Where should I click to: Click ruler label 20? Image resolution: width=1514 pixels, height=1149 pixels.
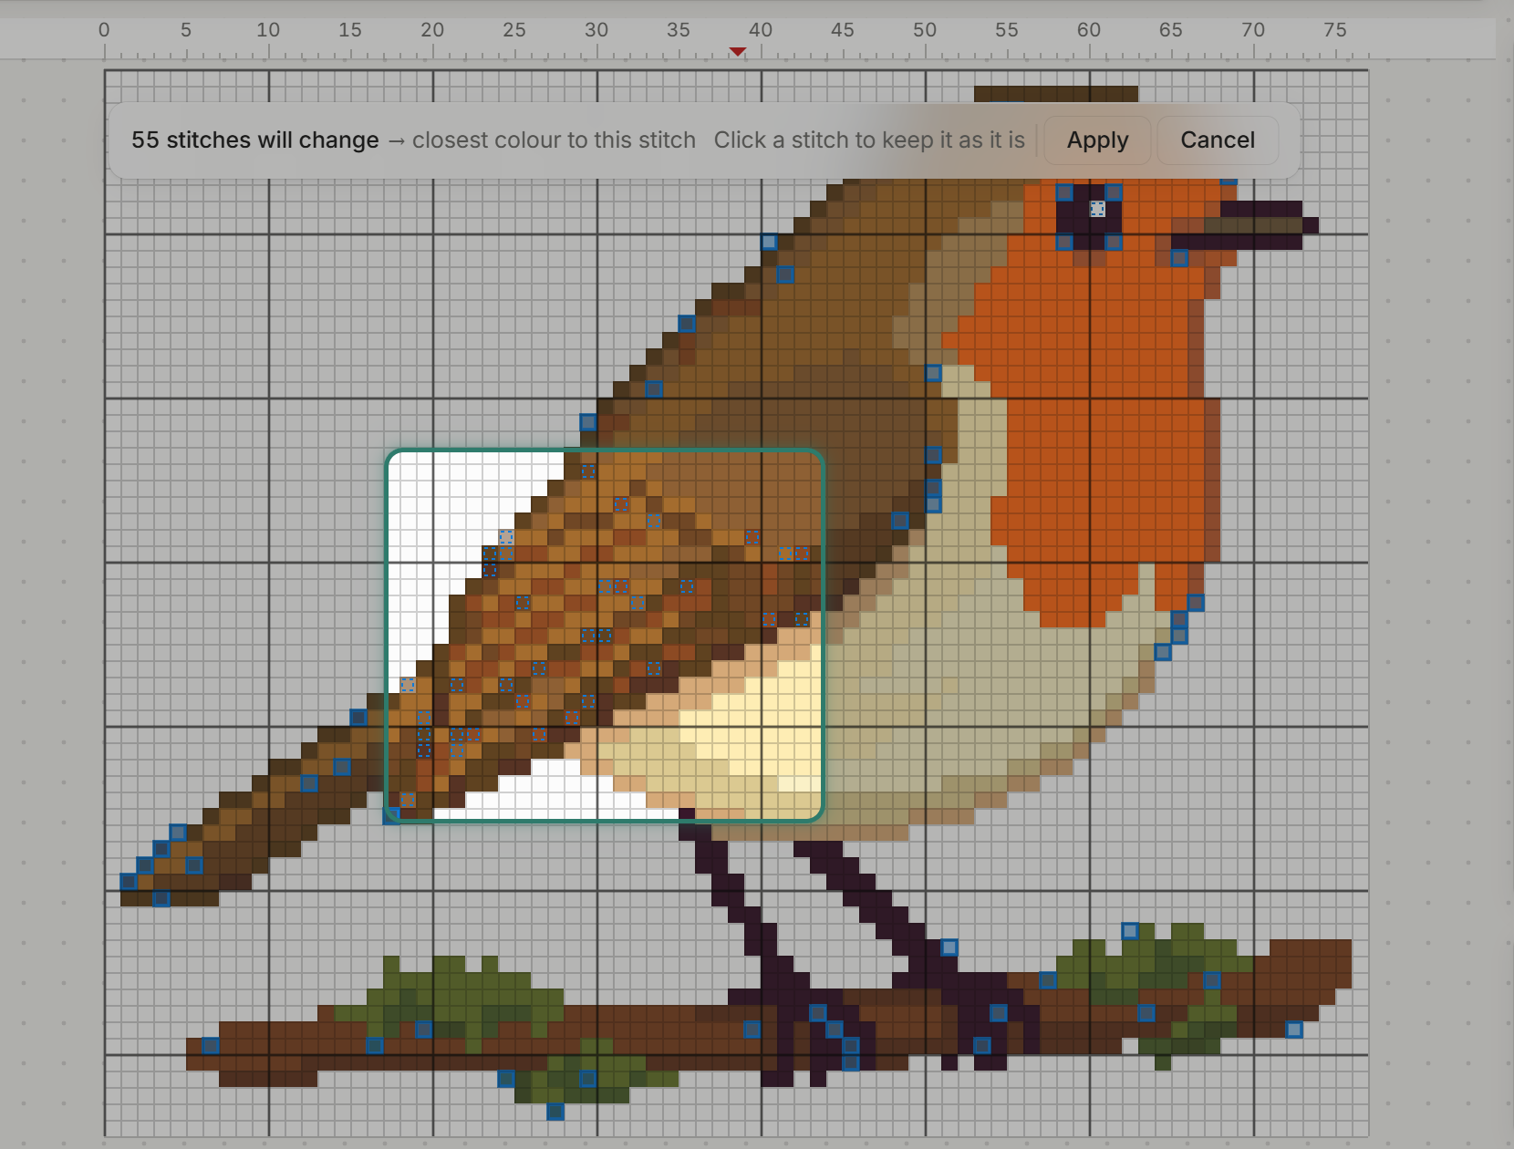[432, 30]
